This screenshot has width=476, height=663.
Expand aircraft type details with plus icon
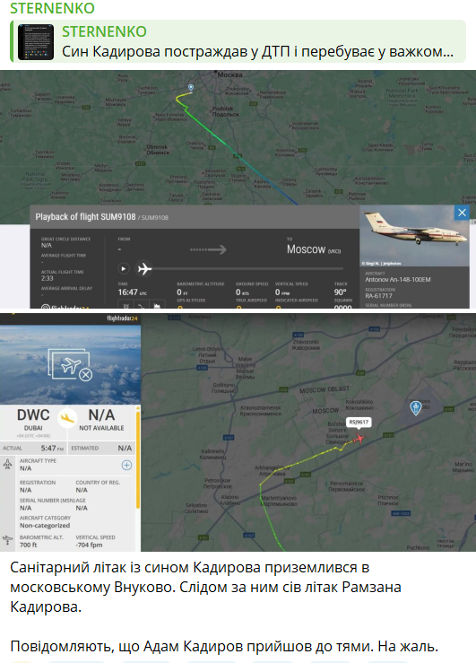[126, 465]
